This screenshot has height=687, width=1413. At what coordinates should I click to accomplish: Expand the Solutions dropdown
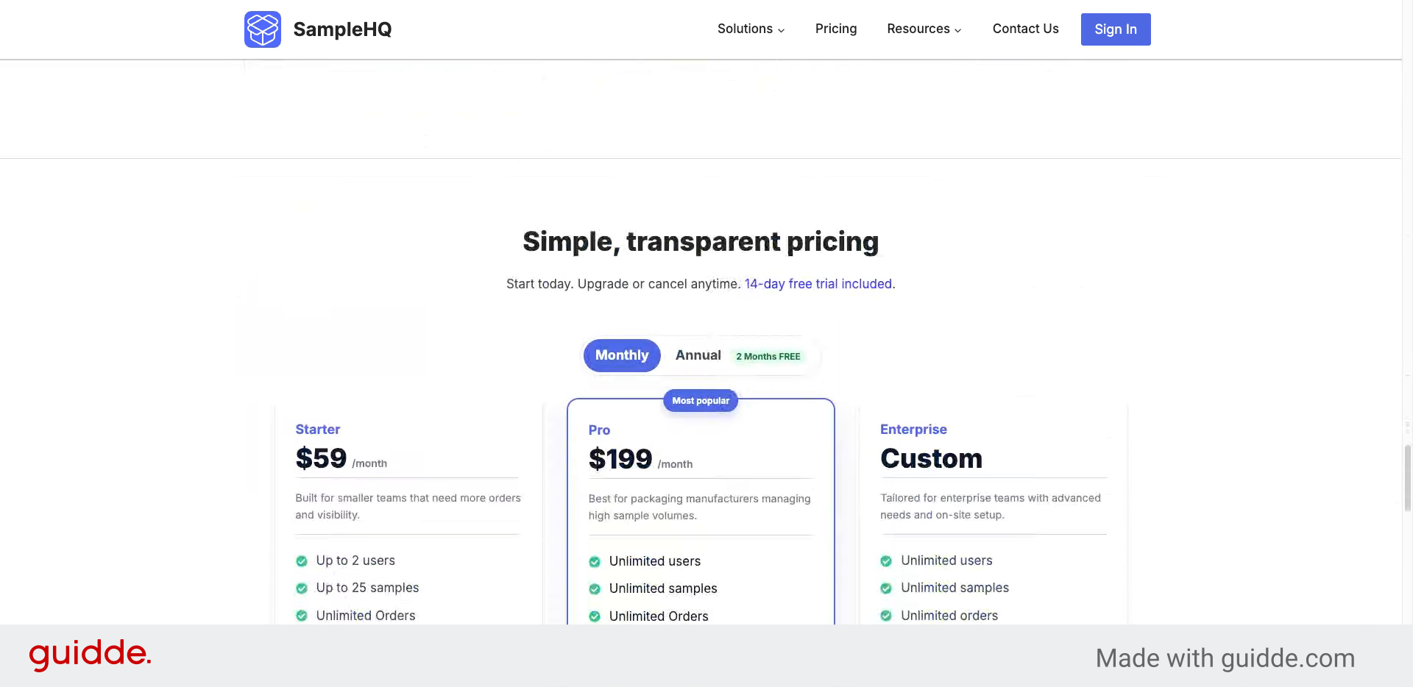(750, 29)
